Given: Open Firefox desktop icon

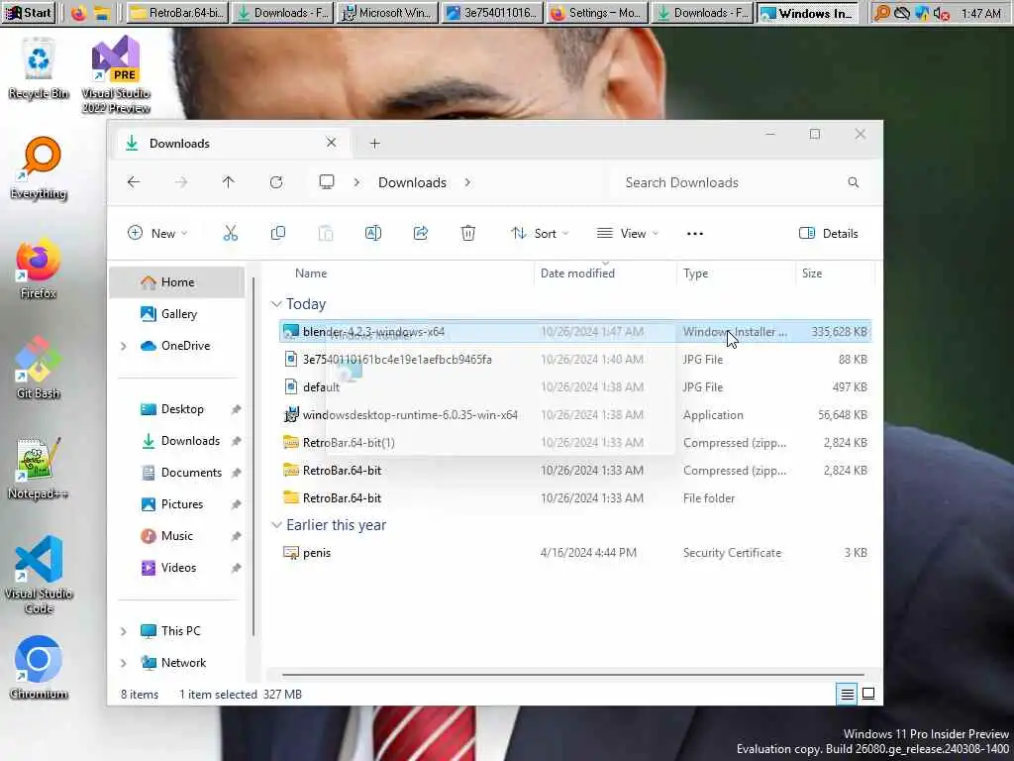Looking at the screenshot, I should 39,269.
